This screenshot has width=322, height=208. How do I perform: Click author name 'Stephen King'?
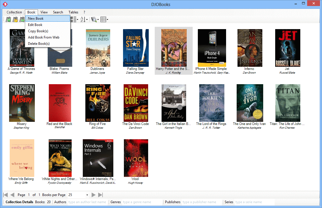[21, 128]
